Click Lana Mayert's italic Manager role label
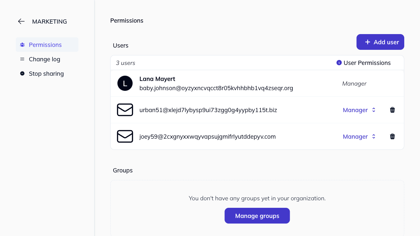This screenshot has height=236, width=420. point(354,84)
